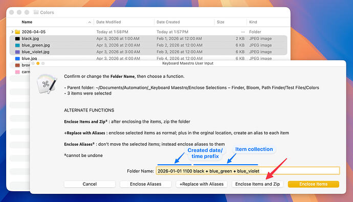Select the 2026-04-05 folder icon

pos(17,32)
